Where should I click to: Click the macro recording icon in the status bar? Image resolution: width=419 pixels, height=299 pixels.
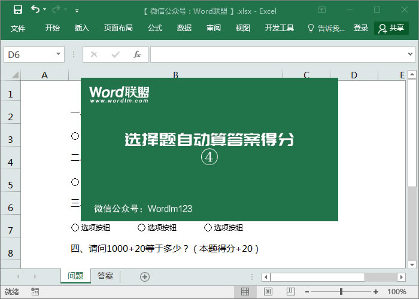[x=35, y=292]
